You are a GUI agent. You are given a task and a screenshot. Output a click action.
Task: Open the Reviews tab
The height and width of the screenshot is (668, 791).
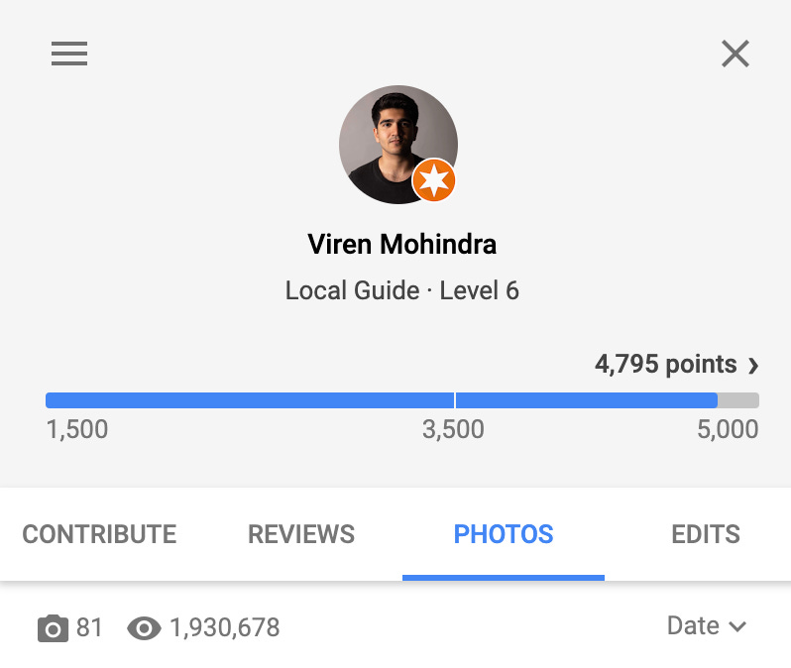pos(301,535)
